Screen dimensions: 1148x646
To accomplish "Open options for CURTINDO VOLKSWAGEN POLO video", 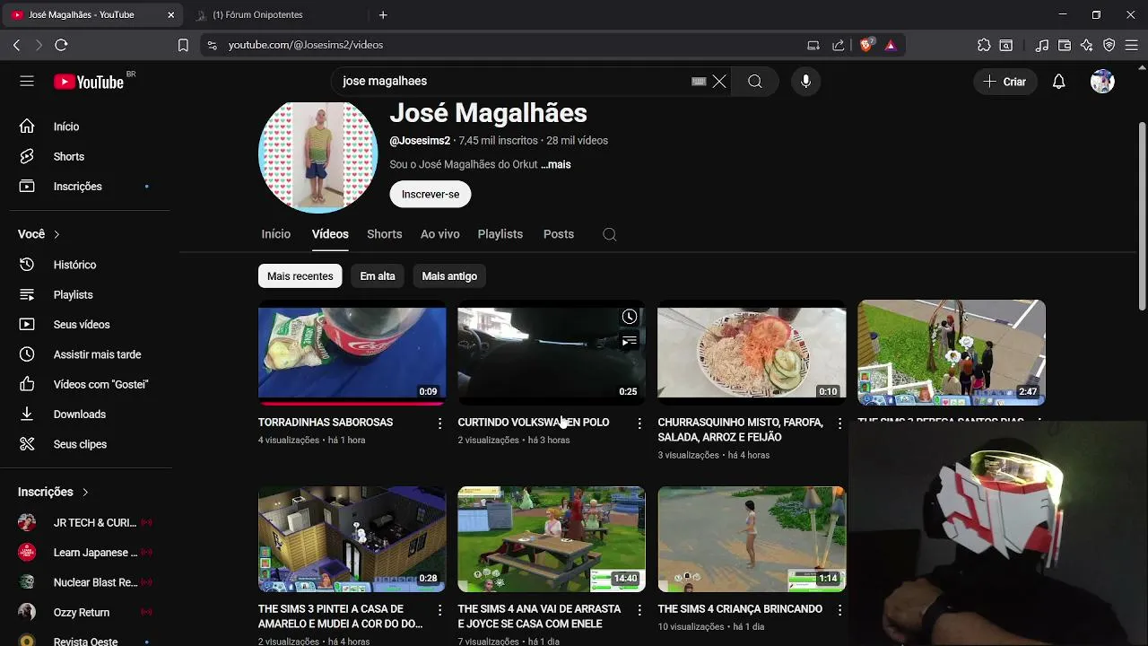I will click(x=639, y=423).
